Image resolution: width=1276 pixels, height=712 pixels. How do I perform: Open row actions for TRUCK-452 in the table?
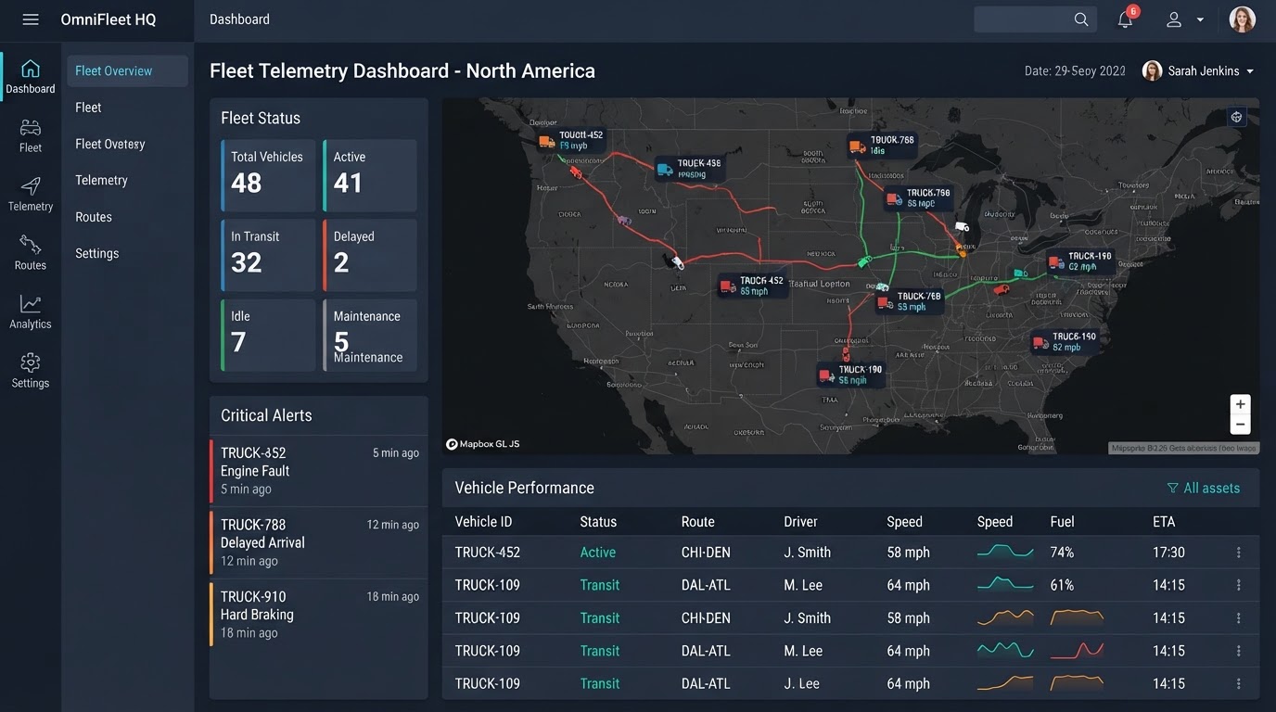coord(1239,553)
